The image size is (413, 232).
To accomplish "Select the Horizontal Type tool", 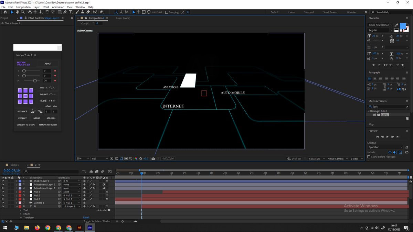I will tap(71, 12).
